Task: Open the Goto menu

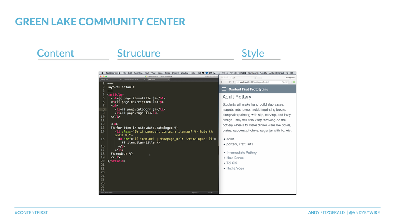Action: pos(160,73)
